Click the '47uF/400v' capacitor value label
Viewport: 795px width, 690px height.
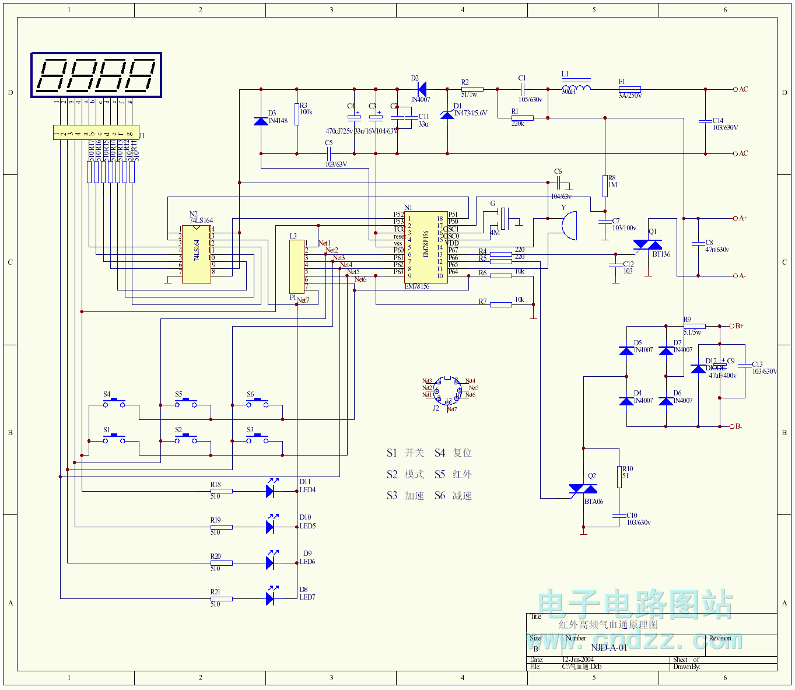723,376
